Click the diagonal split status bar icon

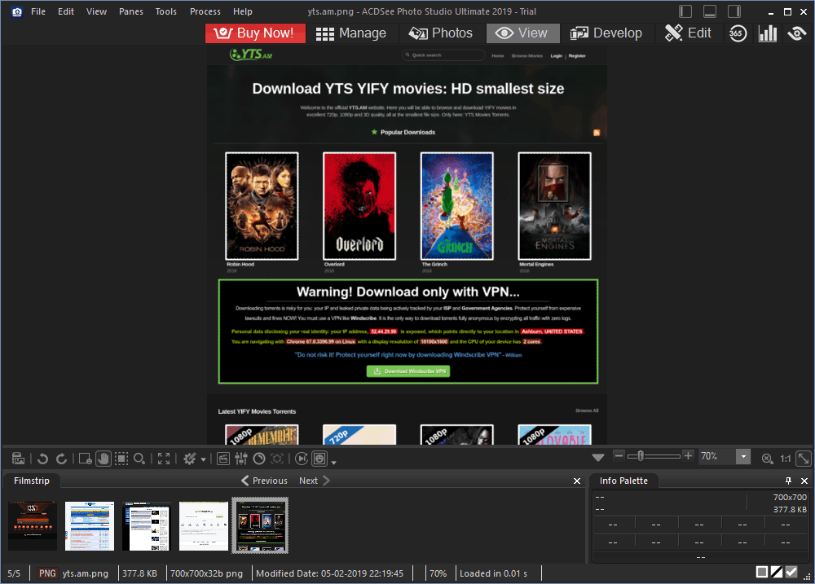coord(777,572)
